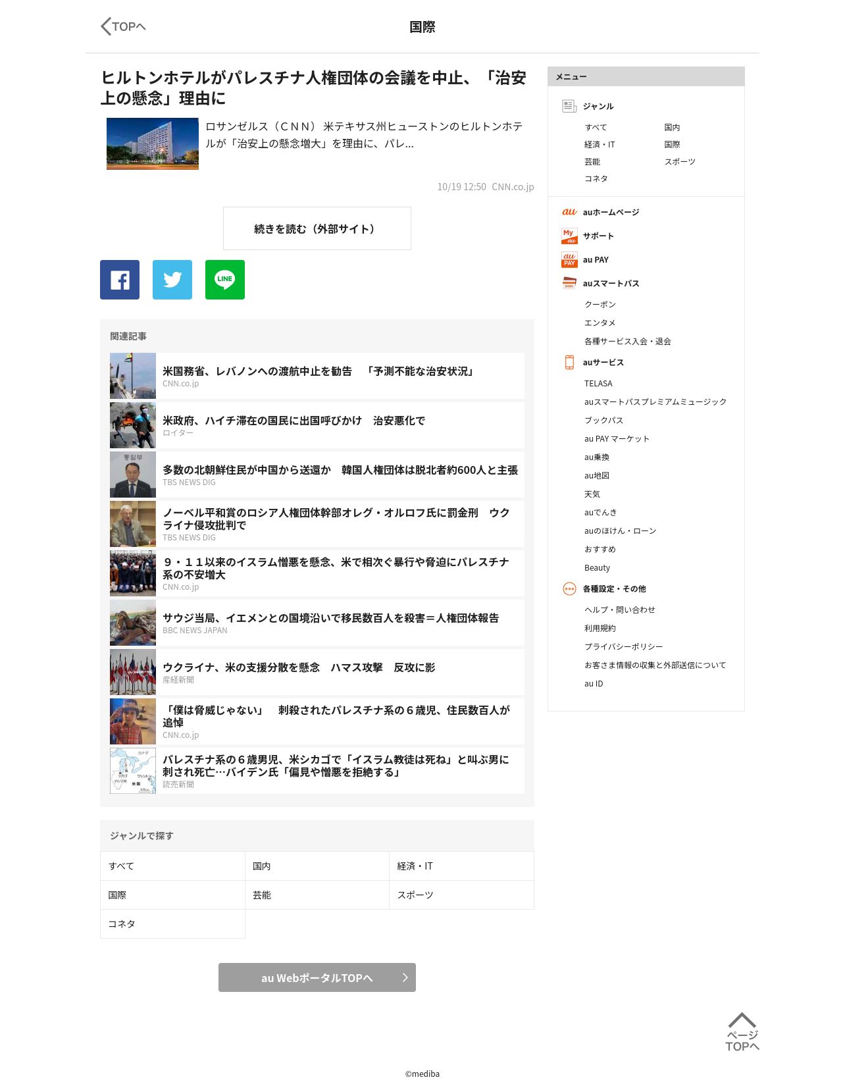Open auでんき link

click(601, 512)
